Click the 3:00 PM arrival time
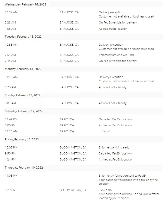The width and height of the screenshot is (164, 203). pos(10,126)
